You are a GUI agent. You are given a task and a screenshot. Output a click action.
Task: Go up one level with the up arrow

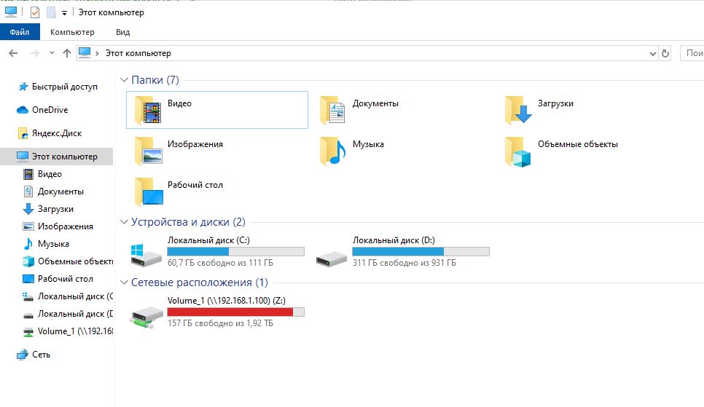click(67, 53)
